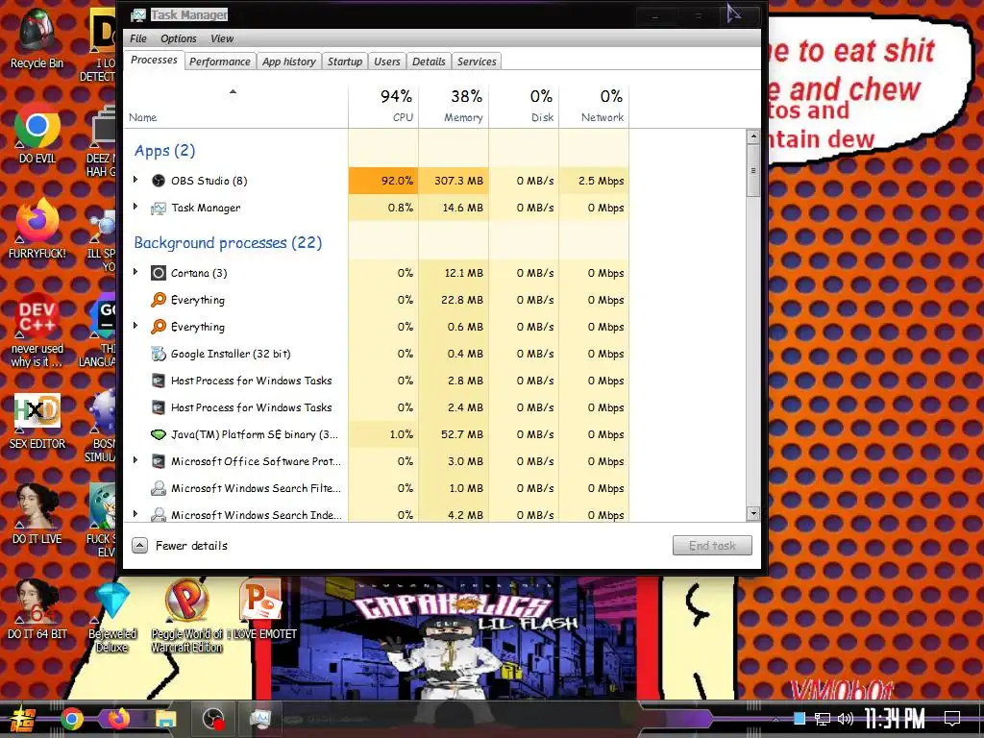
Task: Click the Java(TM) Platform SE binary icon
Action: (159, 434)
